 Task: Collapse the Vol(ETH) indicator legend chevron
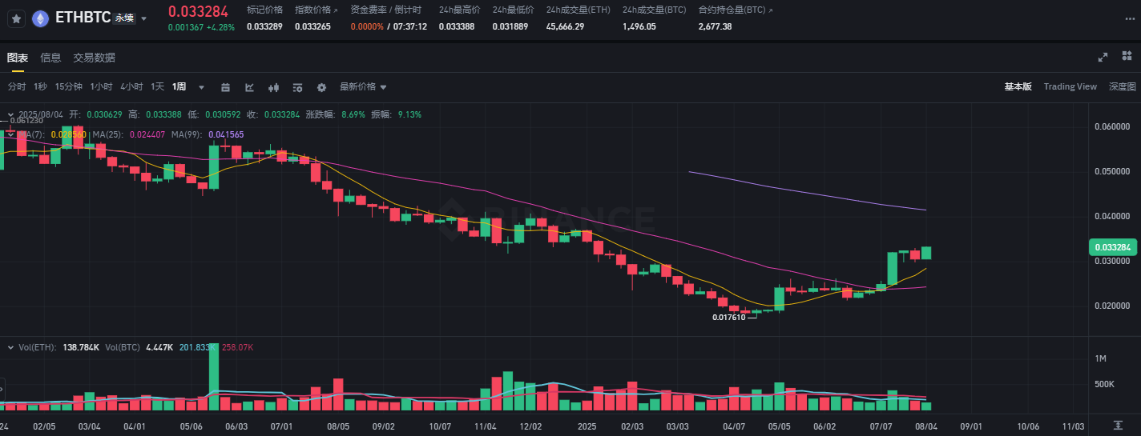click(x=9, y=347)
